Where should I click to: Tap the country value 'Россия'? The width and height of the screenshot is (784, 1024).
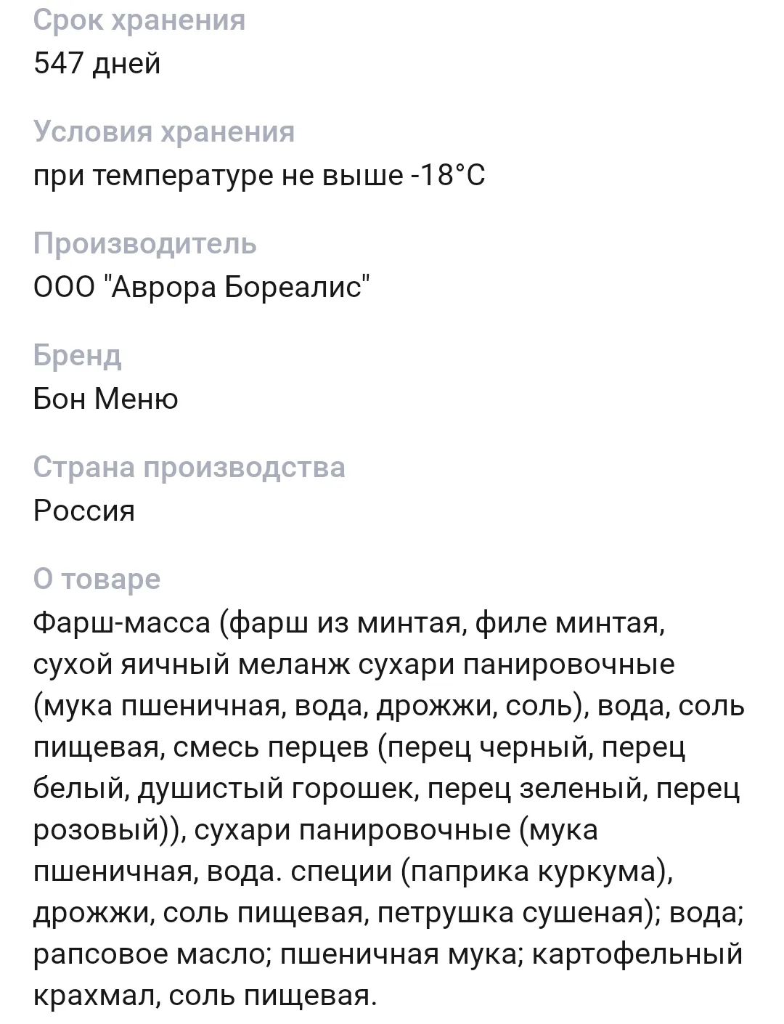point(84,511)
